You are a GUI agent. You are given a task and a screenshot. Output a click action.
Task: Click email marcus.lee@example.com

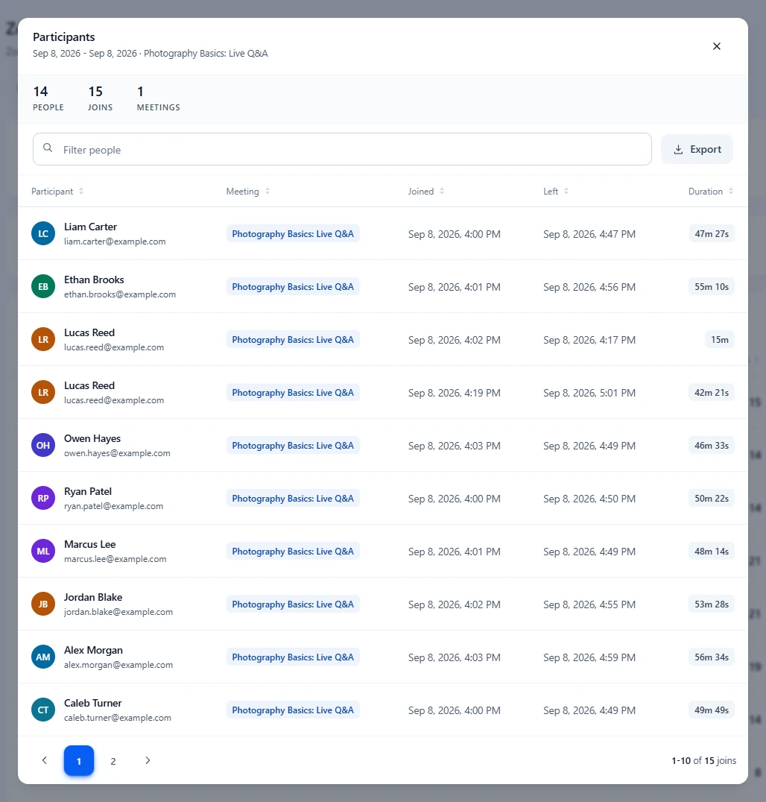[x=115, y=559]
